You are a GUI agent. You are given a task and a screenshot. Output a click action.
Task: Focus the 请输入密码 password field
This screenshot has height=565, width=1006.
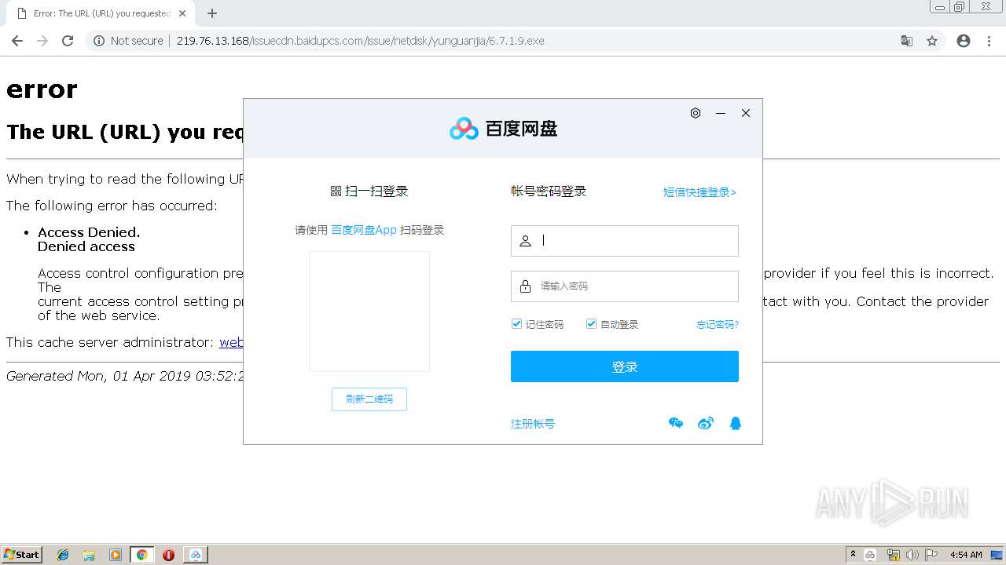[x=625, y=286]
